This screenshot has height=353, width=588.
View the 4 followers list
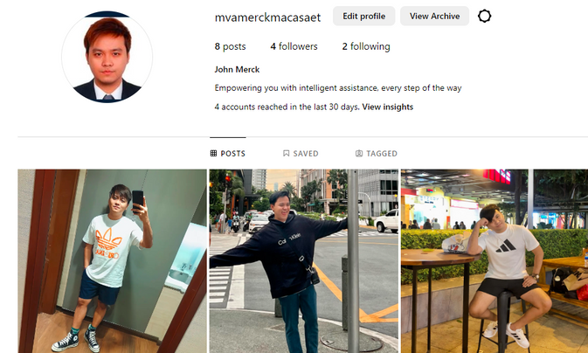[x=294, y=46]
